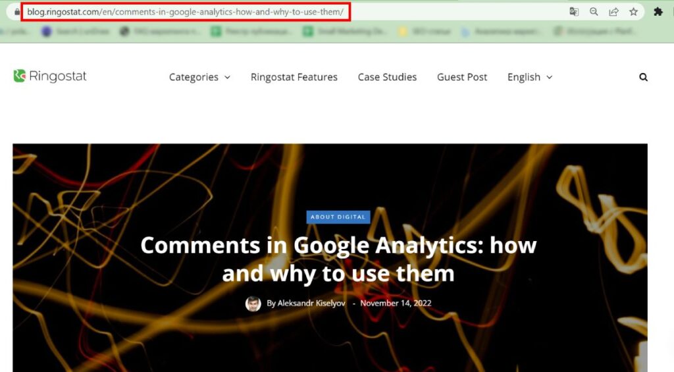The height and width of the screenshot is (372, 674).
Task: Click the first green sheet bookmark icon
Action: [216, 32]
